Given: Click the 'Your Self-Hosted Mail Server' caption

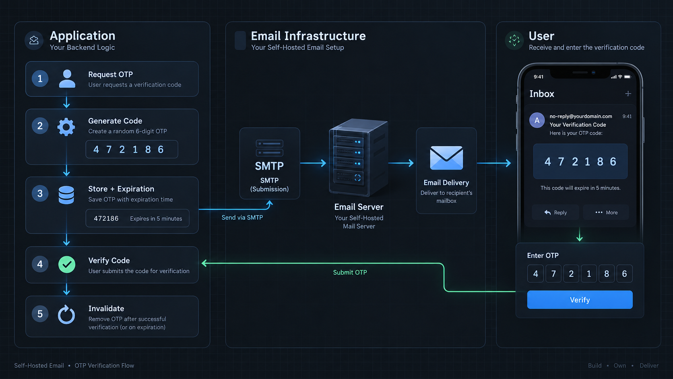Looking at the screenshot, I should pos(359,222).
